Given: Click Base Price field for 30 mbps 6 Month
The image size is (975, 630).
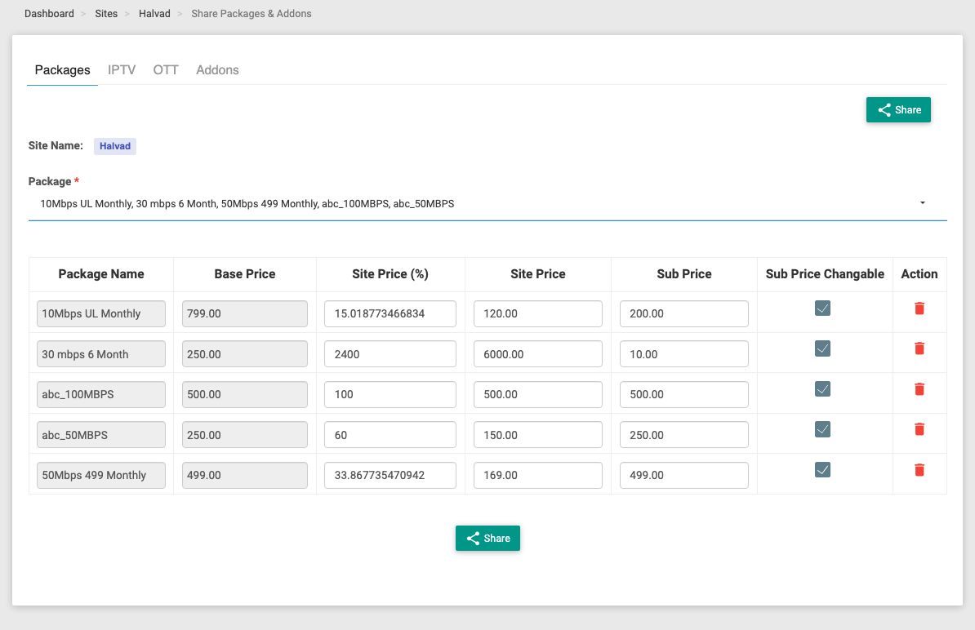Looking at the screenshot, I should pyautogui.click(x=244, y=354).
